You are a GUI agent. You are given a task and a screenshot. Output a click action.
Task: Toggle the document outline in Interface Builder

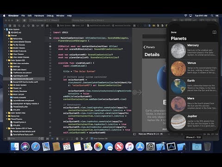click(135, 134)
